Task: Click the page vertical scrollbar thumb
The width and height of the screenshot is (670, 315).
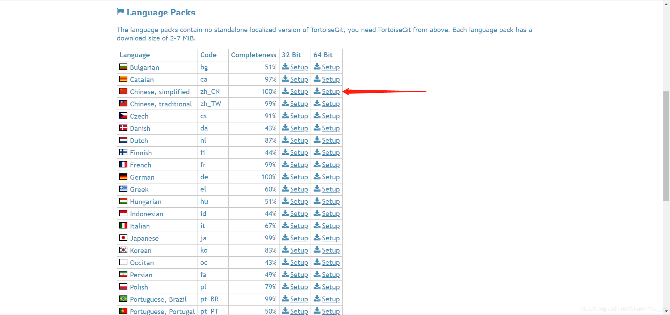Action: tap(666, 146)
